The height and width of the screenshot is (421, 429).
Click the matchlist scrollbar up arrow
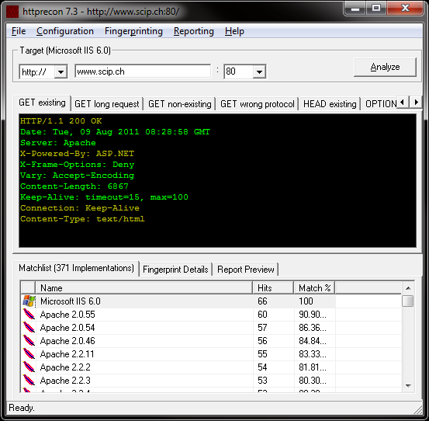[x=408, y=288]
